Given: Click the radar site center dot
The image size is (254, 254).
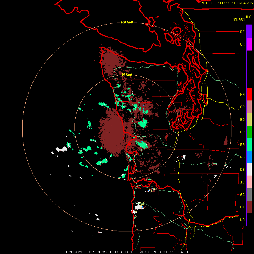Looking at the screenshot, I should point(126,128).
